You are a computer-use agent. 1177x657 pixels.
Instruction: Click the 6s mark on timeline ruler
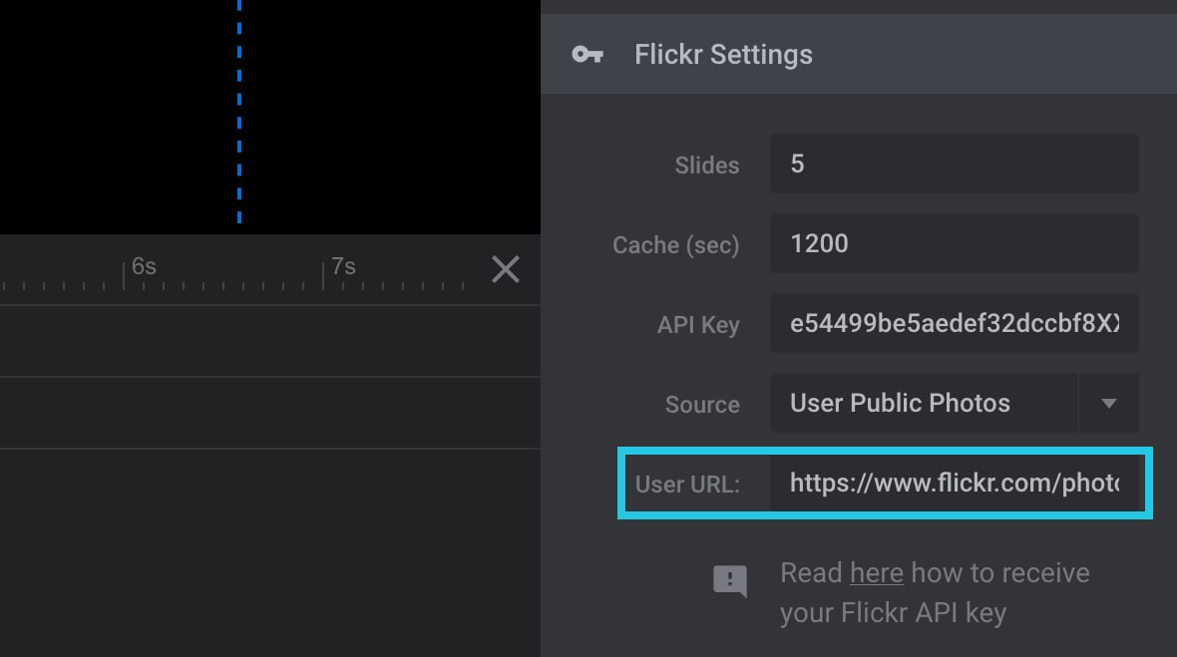pyautogui.click(x=144, y=266)
